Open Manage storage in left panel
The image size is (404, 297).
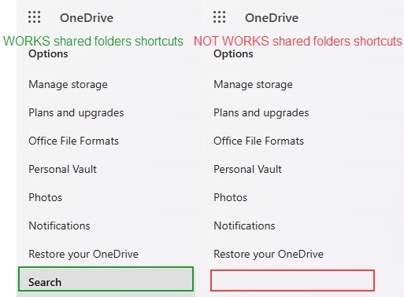coord(68,85)
